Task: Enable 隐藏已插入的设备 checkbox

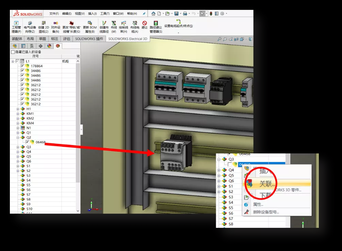Action: 13,52
